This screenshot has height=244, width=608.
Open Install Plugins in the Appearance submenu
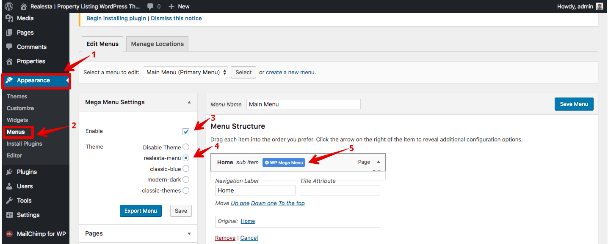[x=25, y=144]
